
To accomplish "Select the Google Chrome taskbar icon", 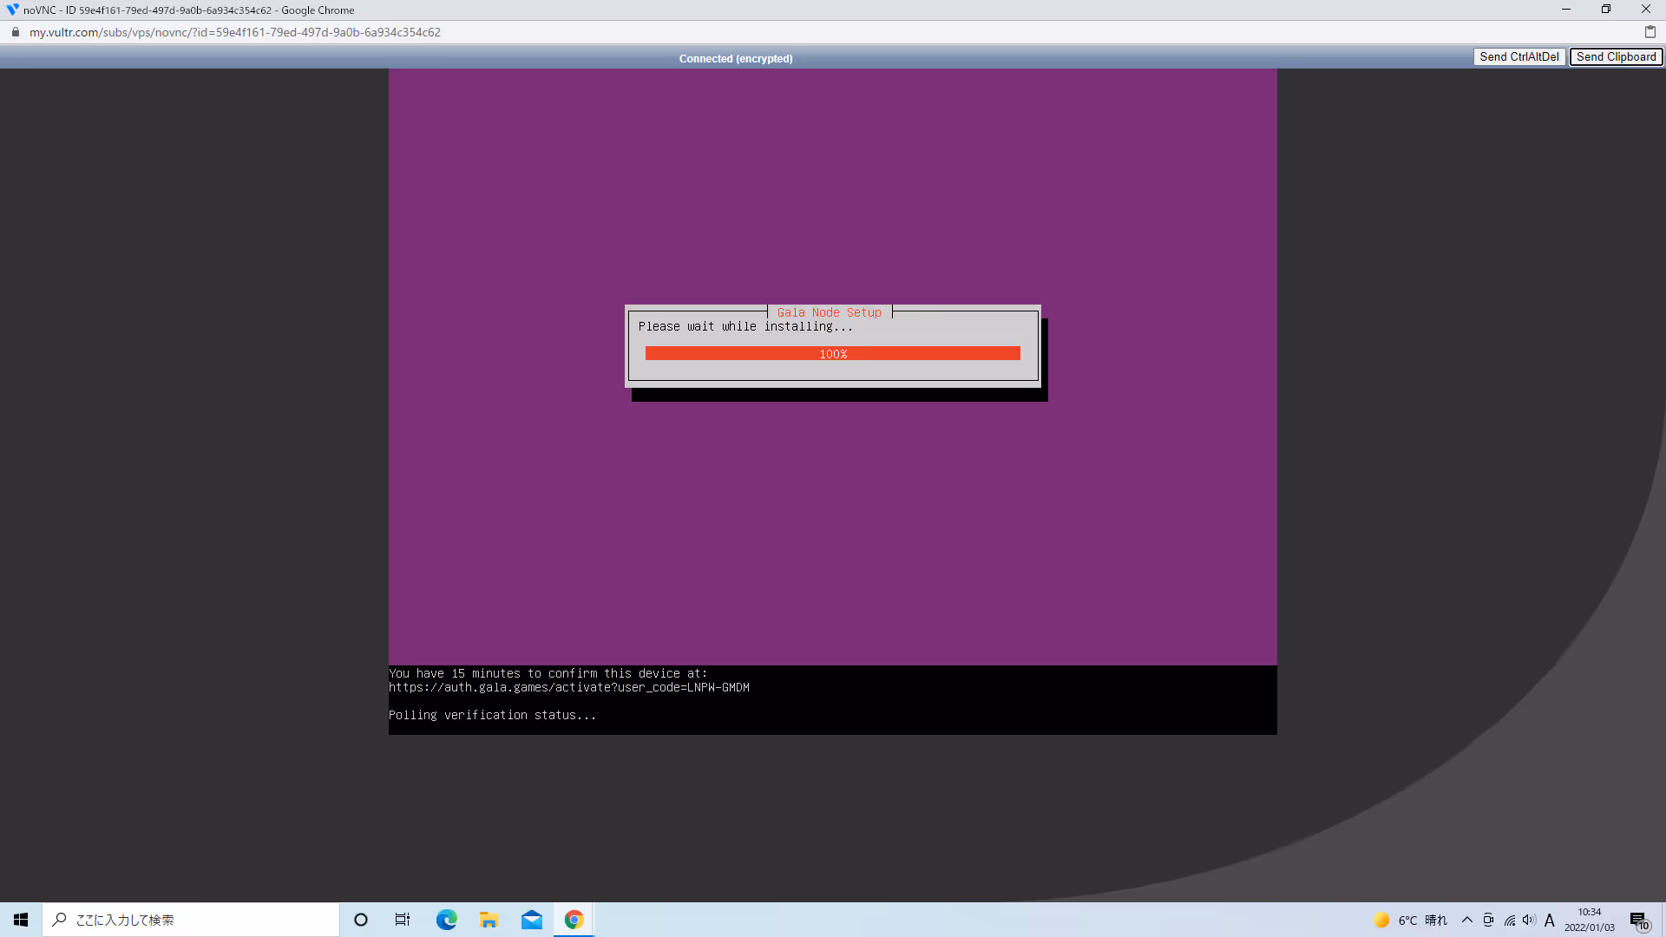I will point(574,920).
